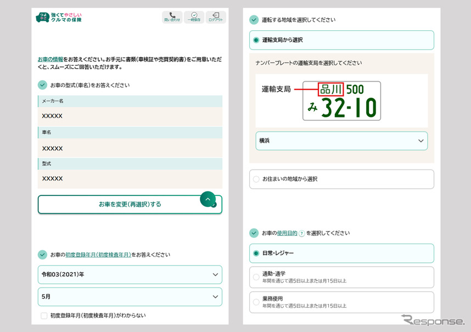Click the メーカー名 header label
Screen dimensions: 471x332
[53, 101]
